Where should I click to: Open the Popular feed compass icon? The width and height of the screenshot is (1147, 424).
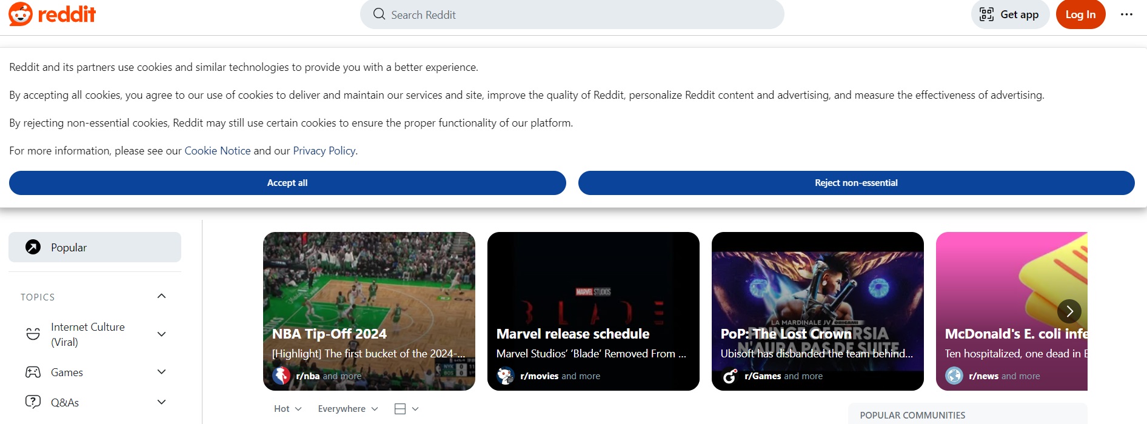click(x=32, y=247)
